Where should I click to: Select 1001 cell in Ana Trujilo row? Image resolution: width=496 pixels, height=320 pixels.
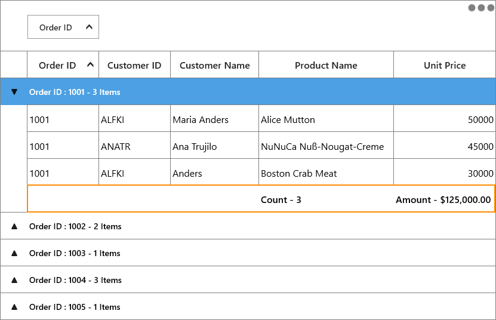pos(63,145)
